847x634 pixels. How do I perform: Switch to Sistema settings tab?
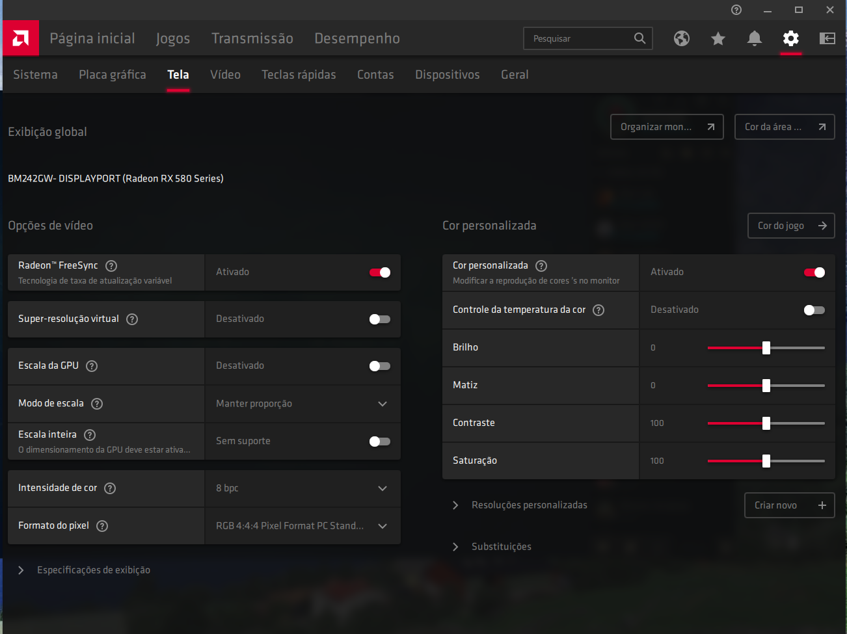tap(35, 75)
